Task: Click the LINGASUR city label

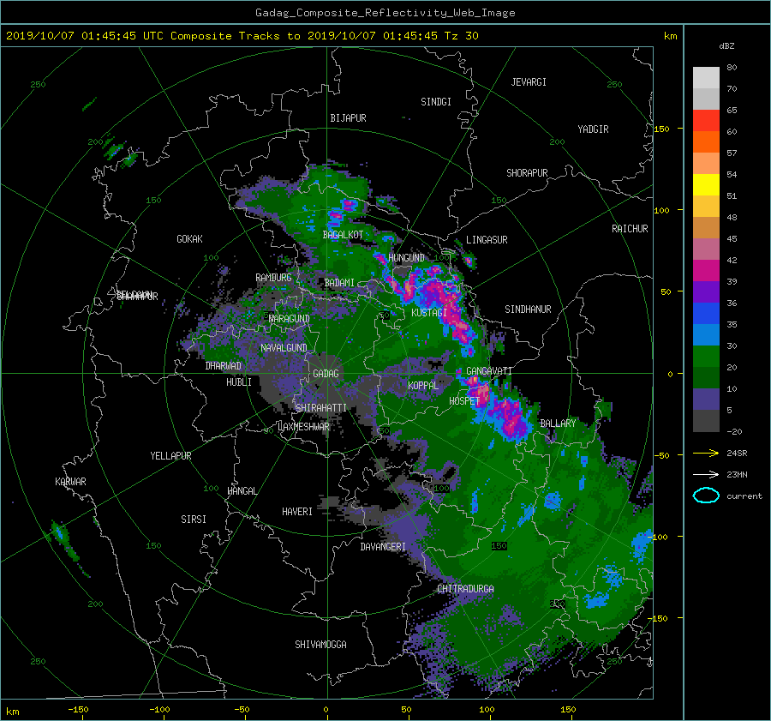Action: pos(487,240)
